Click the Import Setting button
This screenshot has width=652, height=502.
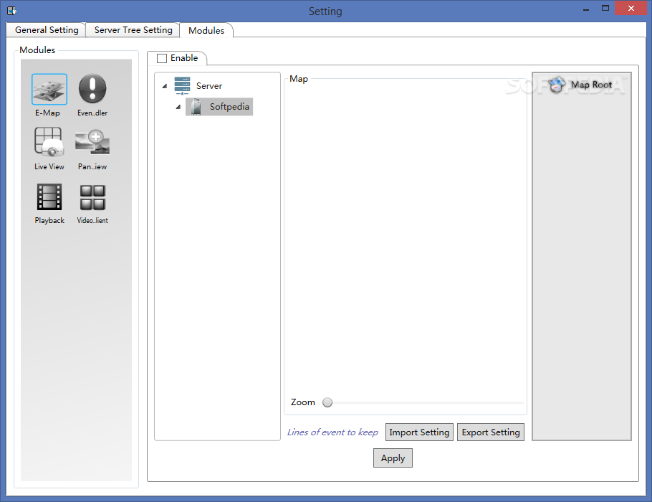tap(419, 432)
